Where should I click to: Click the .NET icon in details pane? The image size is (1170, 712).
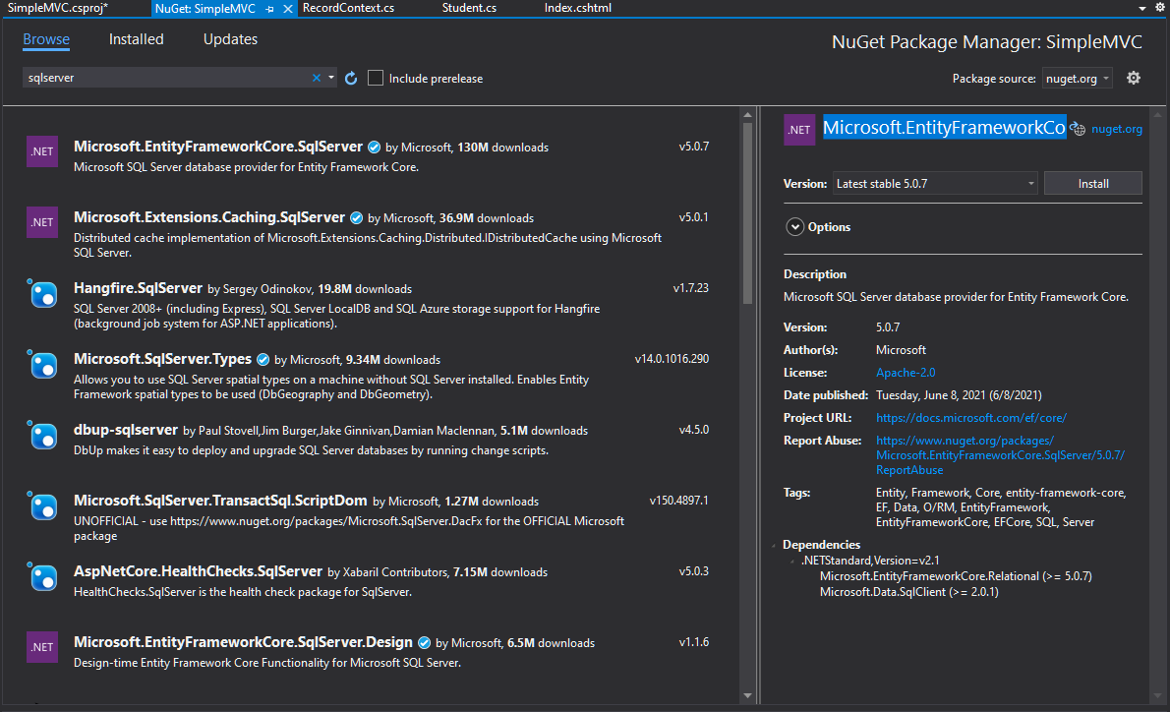click(x=799, y=130)
